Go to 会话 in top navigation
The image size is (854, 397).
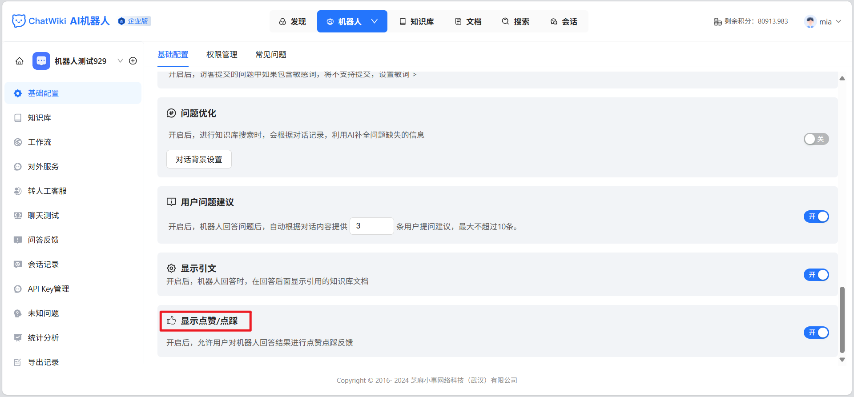point(564,21)
